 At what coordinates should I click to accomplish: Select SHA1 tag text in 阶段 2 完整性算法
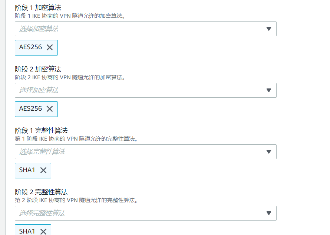(x=27, y=231)
